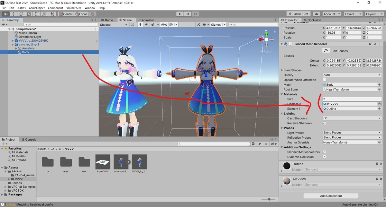
Task: Toggle scene lighting bulb icon
Action: pos(140,25)
